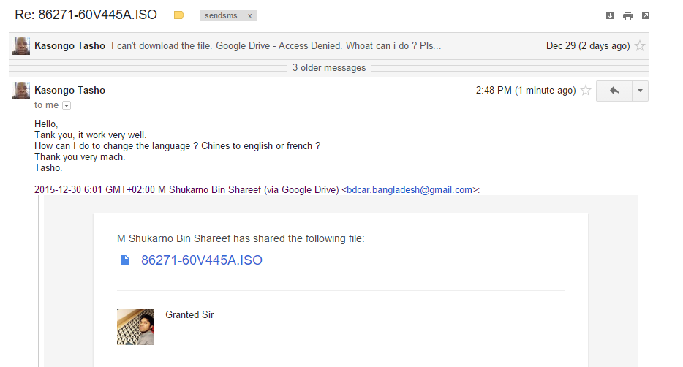This screenshot has width=683, height=367.
Task: Click the sharer's profile photo thumbnail
Action: pyautogui.click(x=135, y=327)
